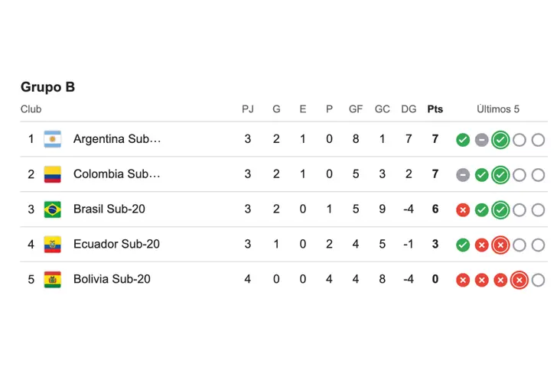Click the Pts column header

click(x=435, y=109)
